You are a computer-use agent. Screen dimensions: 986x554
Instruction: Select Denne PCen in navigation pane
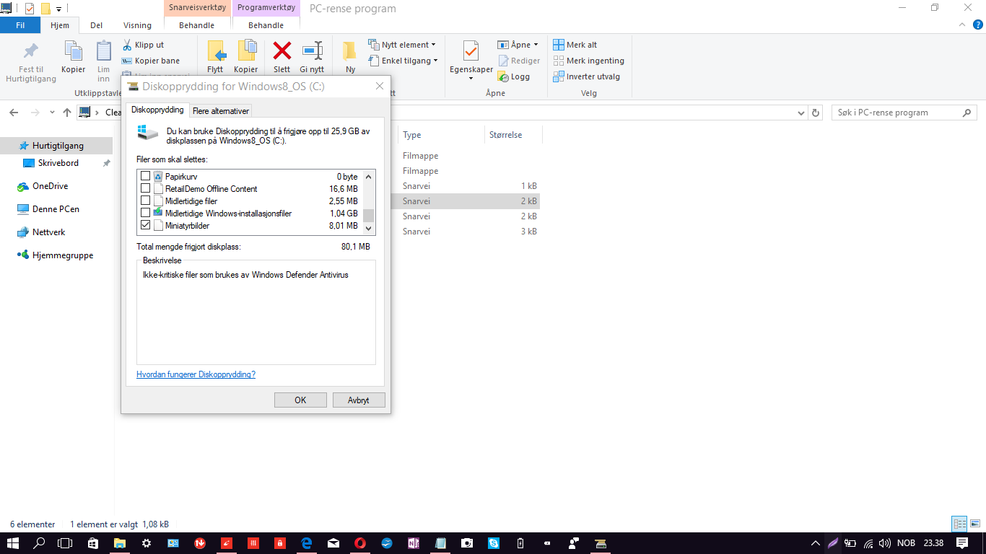[56, 209]
